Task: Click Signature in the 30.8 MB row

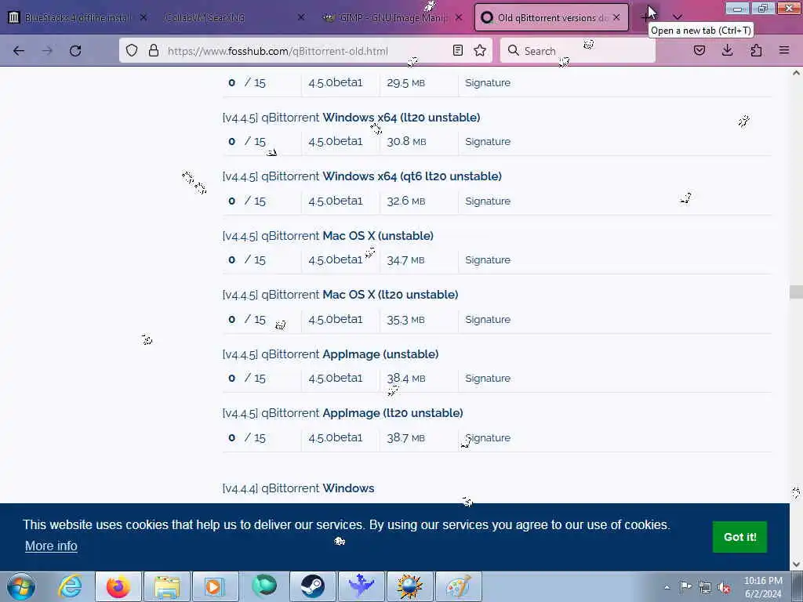Action: (x=488, y=141)
